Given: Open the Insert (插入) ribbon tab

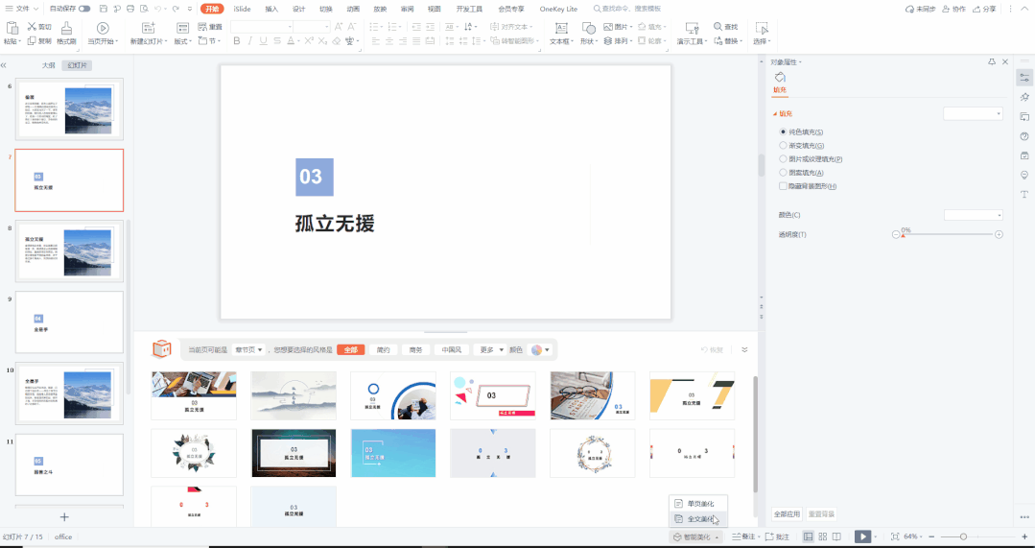Looking at the screenshot, I should click(x=272, y=9).
